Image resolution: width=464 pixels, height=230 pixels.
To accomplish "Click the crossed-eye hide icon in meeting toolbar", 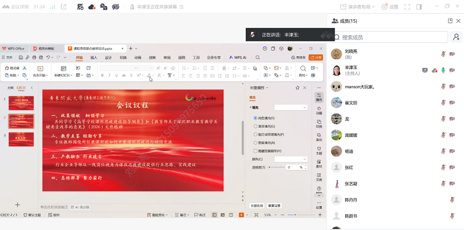I will (x=115, y=6).
